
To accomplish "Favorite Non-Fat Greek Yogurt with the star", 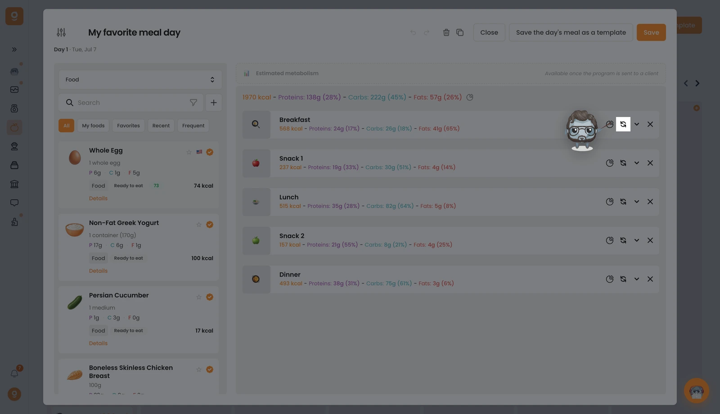I will click(x=199, y=225).
